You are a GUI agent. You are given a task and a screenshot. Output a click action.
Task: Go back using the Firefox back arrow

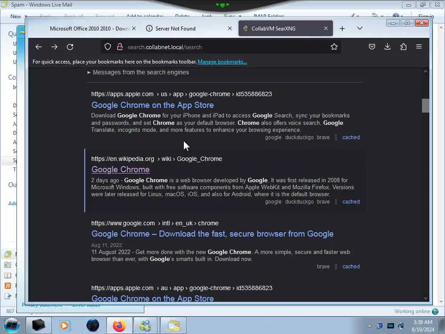click(x=39, y=47)
